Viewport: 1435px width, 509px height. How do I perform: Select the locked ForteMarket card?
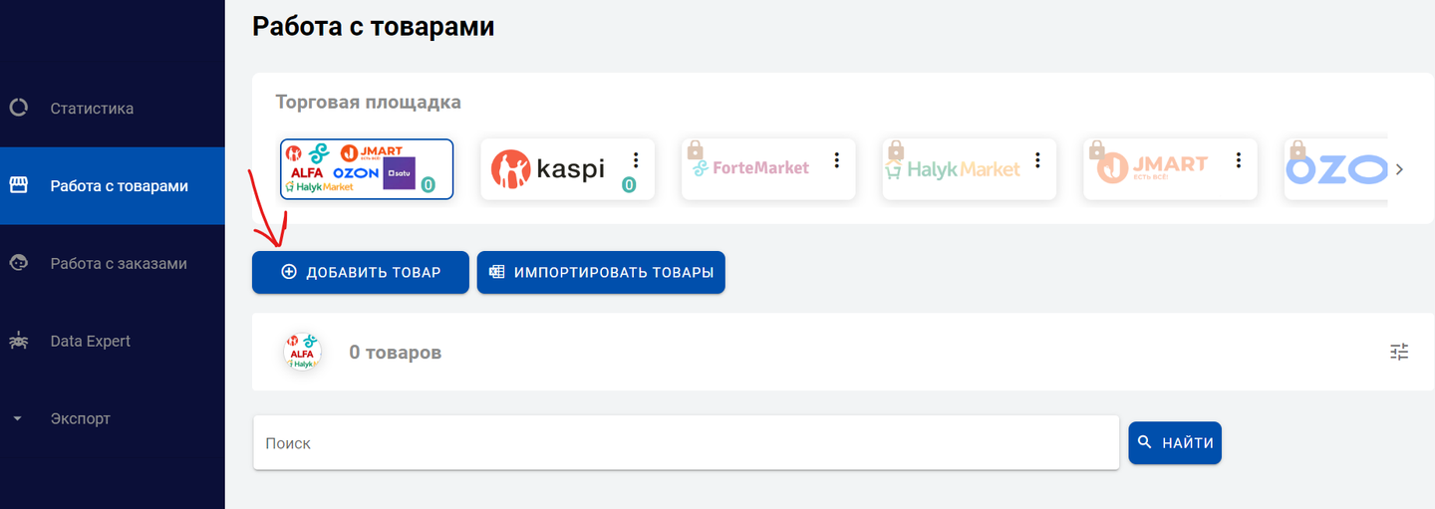point(752,168)
